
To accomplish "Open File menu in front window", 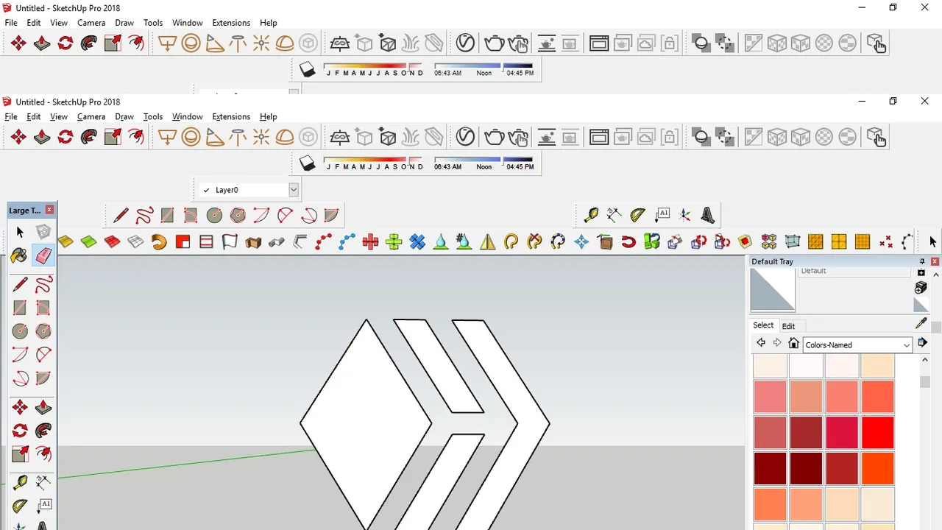I will click(x=11, y=116).
